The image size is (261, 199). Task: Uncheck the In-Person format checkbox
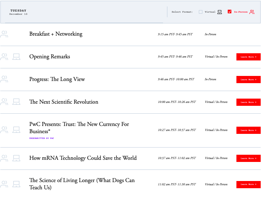[x=230, y=12]
